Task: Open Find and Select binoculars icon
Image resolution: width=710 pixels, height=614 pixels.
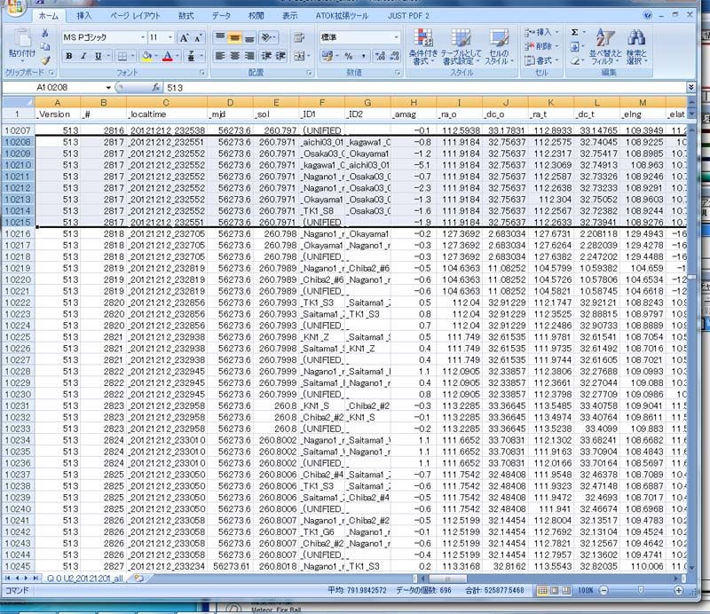Action: tap(635, 38)
